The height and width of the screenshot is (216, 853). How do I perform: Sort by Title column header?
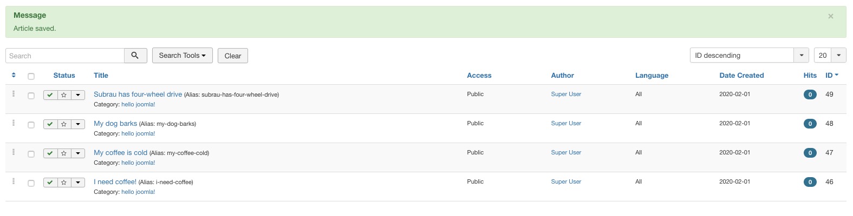[x=101, y=76]
